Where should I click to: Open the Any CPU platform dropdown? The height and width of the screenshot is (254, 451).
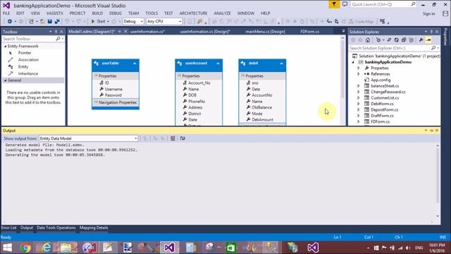coord(164,21)
